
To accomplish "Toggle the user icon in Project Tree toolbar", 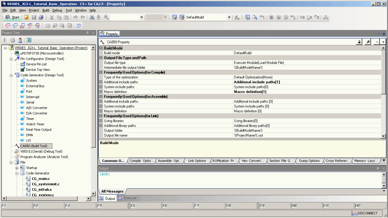I will coord(20,40).
